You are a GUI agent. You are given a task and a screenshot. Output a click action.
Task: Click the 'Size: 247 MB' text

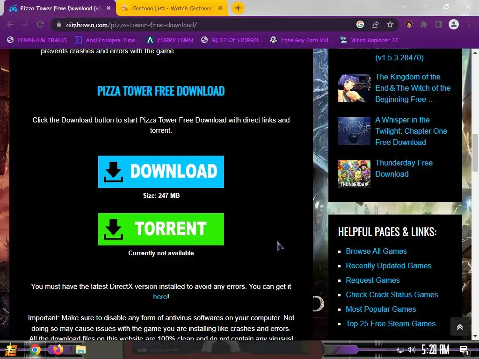pos(161,195)
